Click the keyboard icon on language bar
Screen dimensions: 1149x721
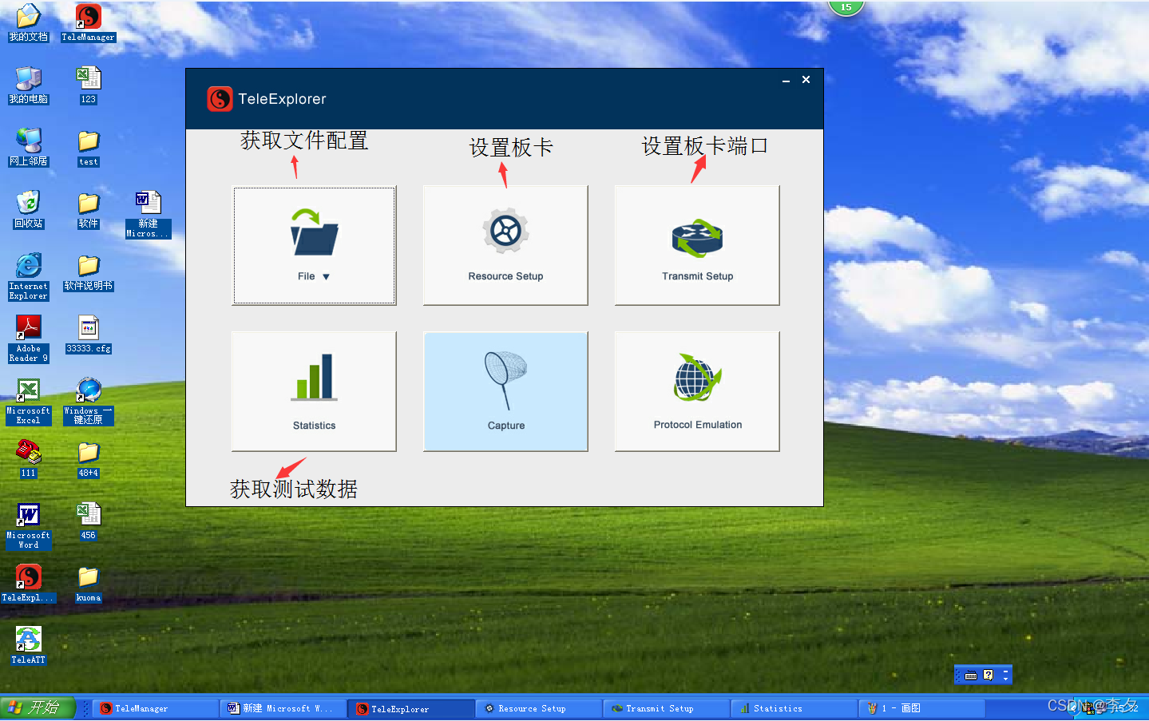click(x=971, y=675)
